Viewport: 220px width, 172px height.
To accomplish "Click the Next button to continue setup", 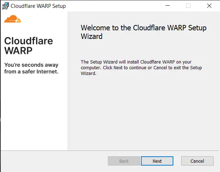I will pos(157,161).
